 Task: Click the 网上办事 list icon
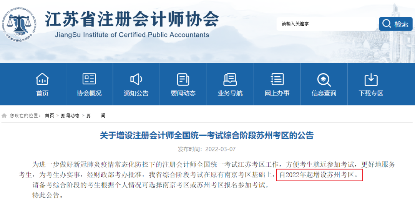[x=277, y=79]
